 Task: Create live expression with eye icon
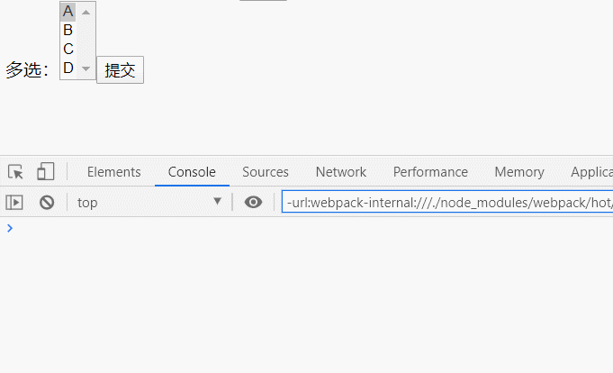click(253, 202)
